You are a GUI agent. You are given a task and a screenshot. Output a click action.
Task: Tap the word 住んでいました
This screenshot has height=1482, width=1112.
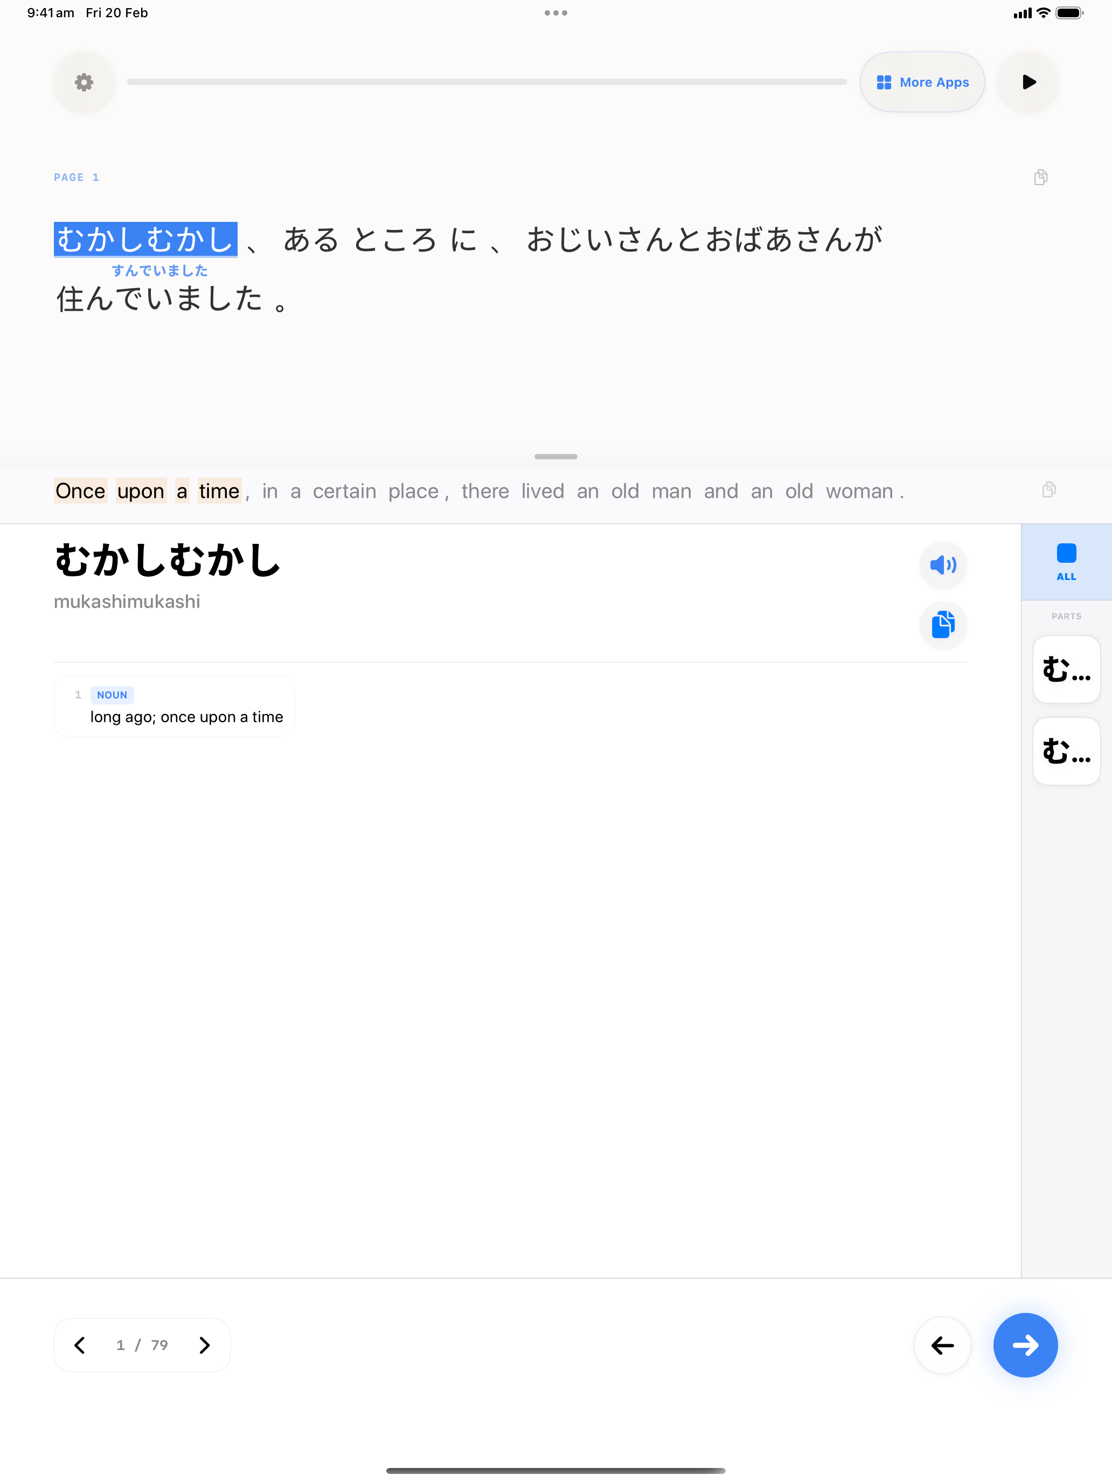point(159,298)
